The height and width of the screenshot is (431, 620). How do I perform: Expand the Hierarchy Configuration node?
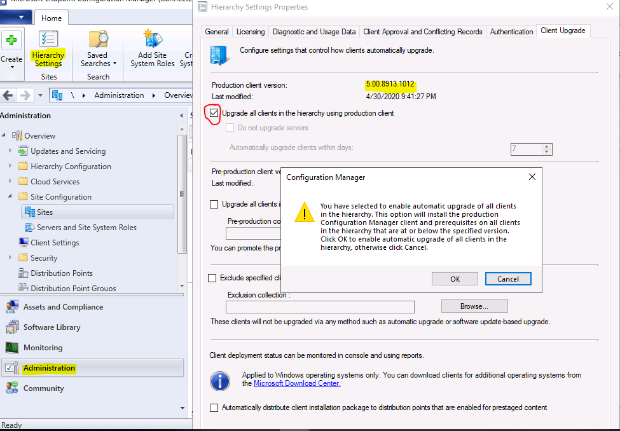pyautogui.click(x=10, y=166)
